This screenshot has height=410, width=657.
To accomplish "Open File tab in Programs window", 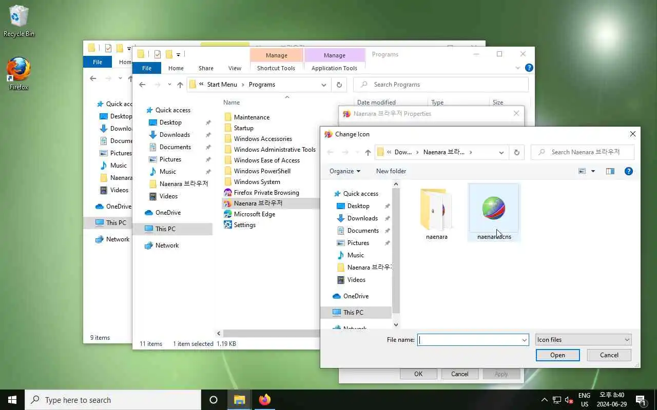I will click(147, 68).
